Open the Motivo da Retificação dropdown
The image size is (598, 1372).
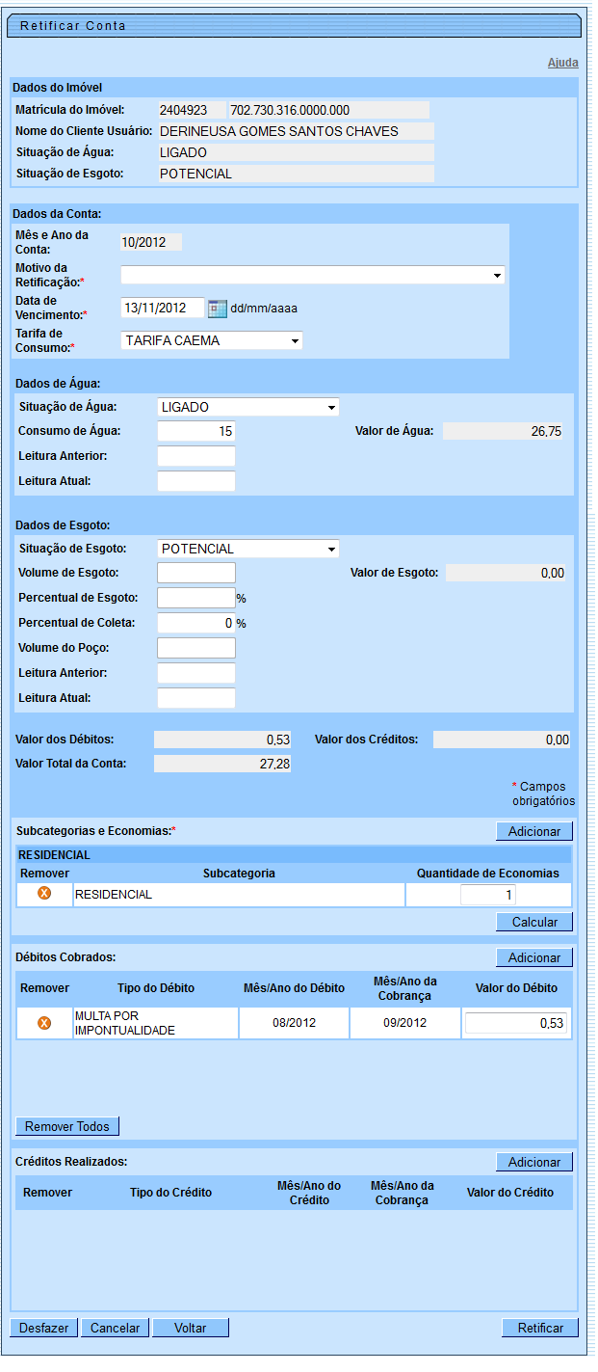pyautogui.click(x=312, y=275)
